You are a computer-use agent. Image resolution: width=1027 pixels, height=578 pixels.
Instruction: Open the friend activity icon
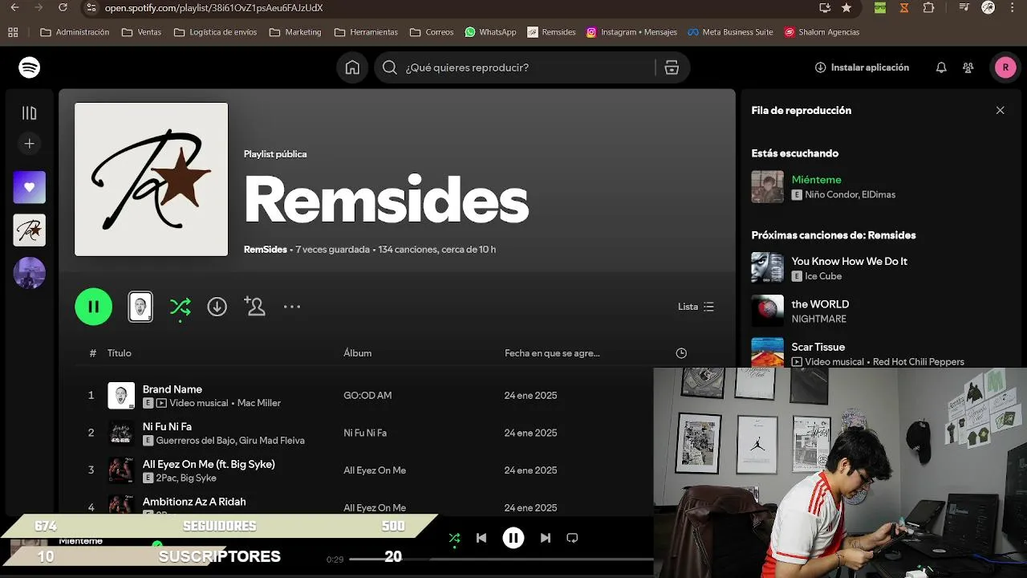pyautogui.click(x=968, y=67)
